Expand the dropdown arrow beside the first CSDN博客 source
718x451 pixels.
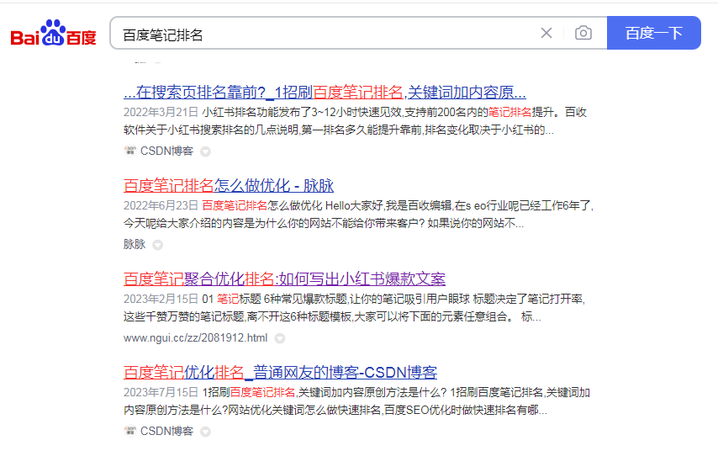pyautogui.click(x=206, y=151)
